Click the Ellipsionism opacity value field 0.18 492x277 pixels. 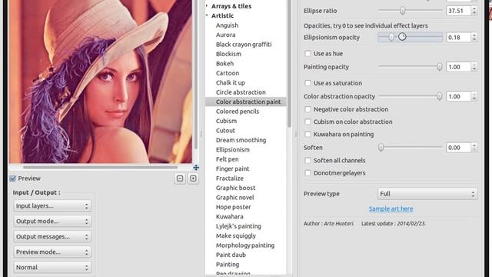(458, 38)
